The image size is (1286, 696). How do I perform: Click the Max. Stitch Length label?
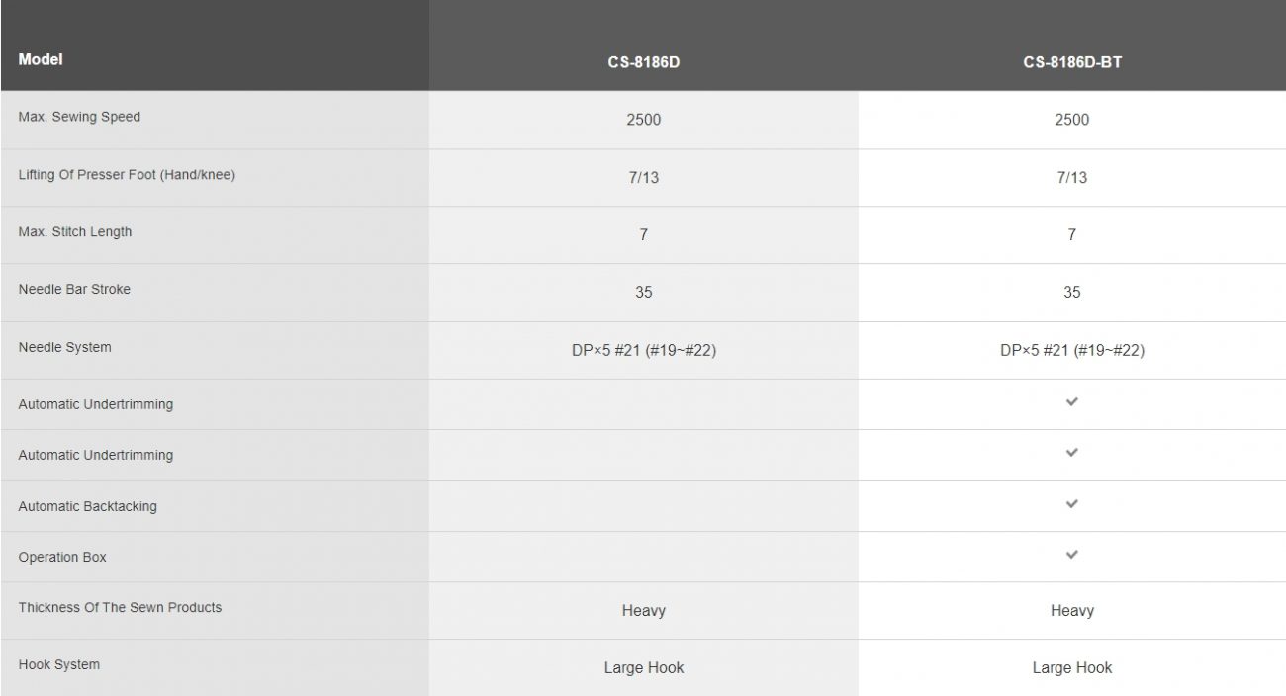point(74,232)
